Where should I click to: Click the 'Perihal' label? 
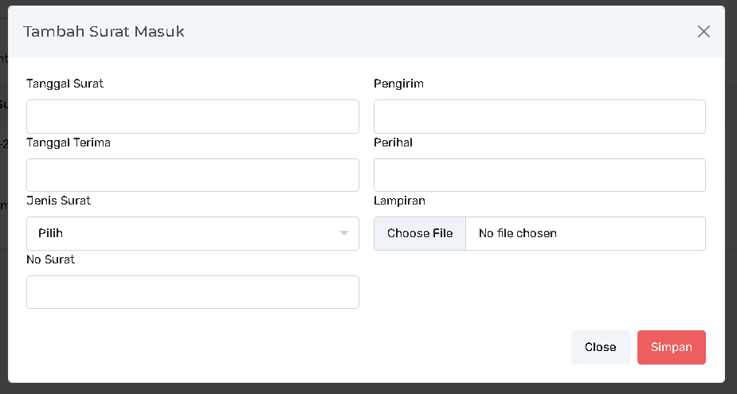393,142
